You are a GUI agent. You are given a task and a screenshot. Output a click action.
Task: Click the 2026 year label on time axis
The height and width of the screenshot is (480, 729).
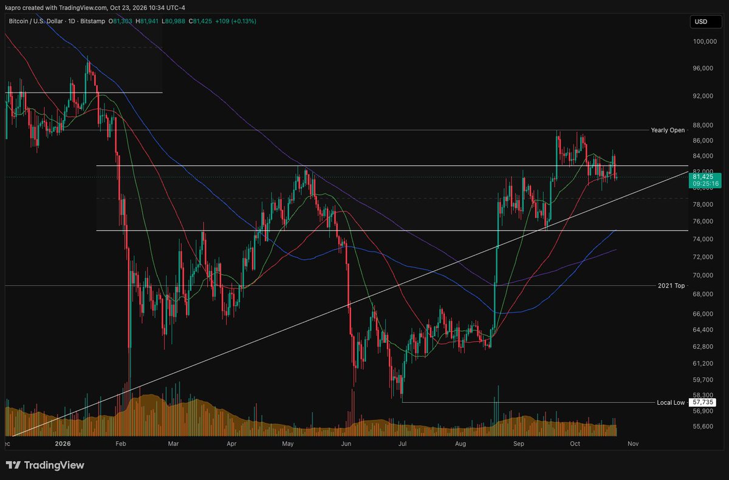(64, 444)
